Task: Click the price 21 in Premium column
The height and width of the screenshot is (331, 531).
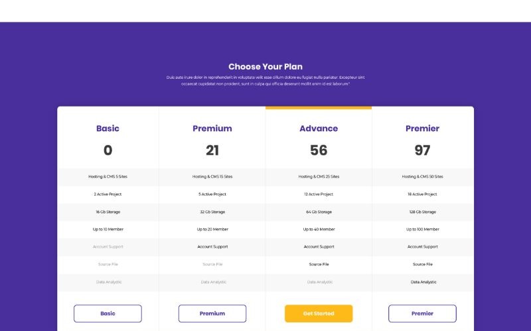Action: pyautogui.click(x=212, y=150)
